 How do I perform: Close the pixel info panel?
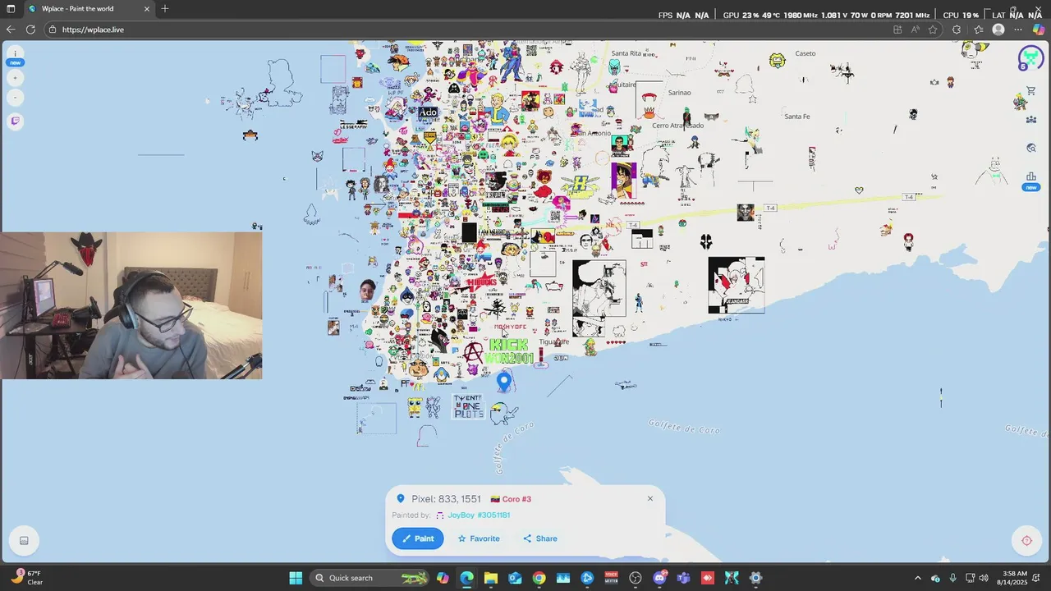click(x=650, y=498)
